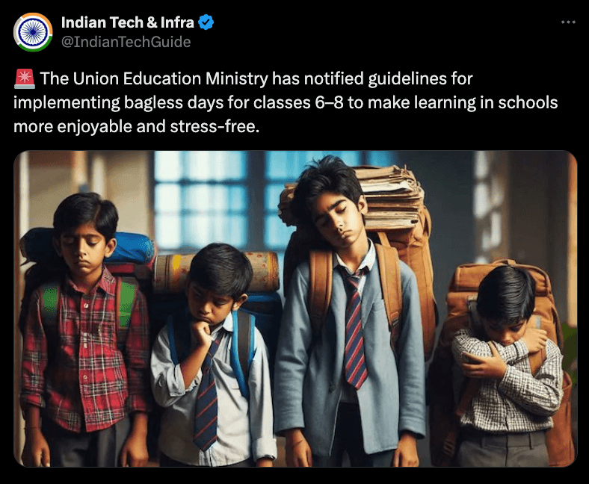
Task: Click the text 'more enjoyable and stress-free.'
Action: [136, 126]
